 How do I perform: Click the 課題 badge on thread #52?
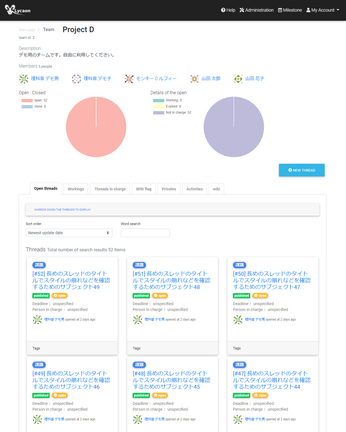tap(39, 265)
